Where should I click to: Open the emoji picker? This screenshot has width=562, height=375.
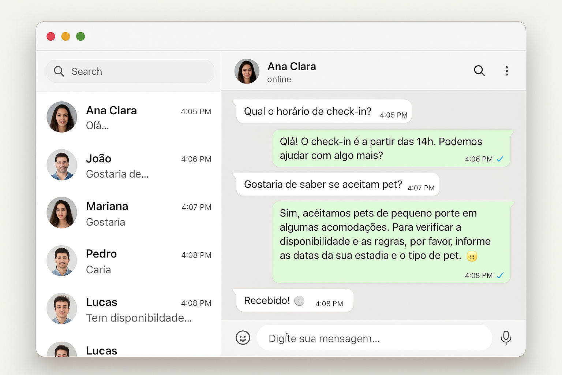243,338
